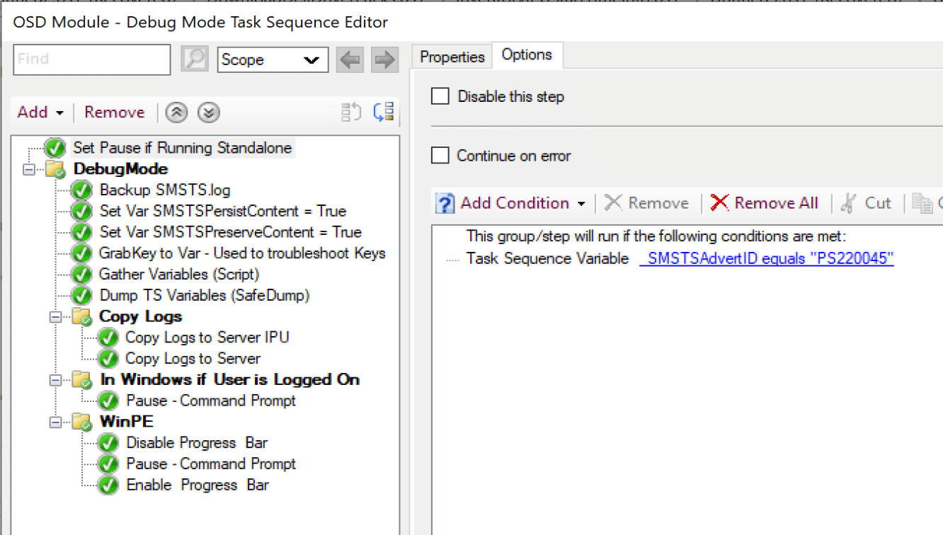Click the red Remove All icon

point(719,203)
